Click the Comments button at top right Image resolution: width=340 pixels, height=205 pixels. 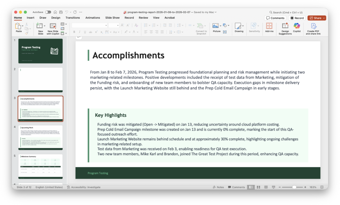(x=275, y=18)
